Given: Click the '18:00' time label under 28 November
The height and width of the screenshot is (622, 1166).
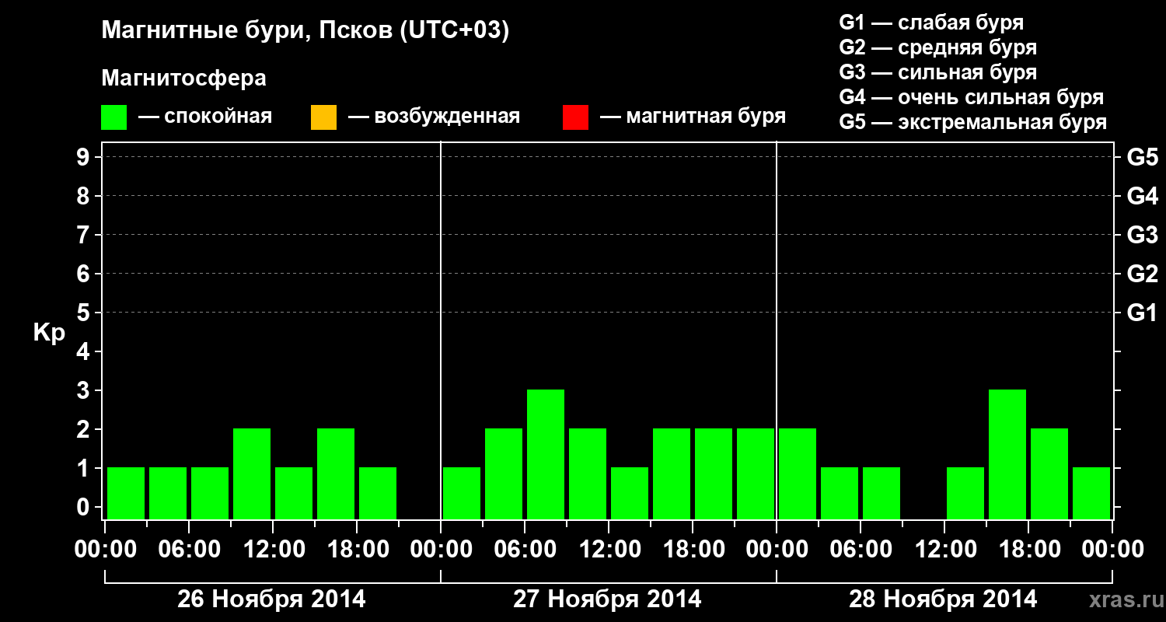Looking at the screenshot, I should pos(1028,550).
